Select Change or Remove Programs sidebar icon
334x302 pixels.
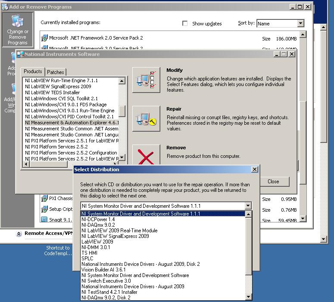click(18, 30)
